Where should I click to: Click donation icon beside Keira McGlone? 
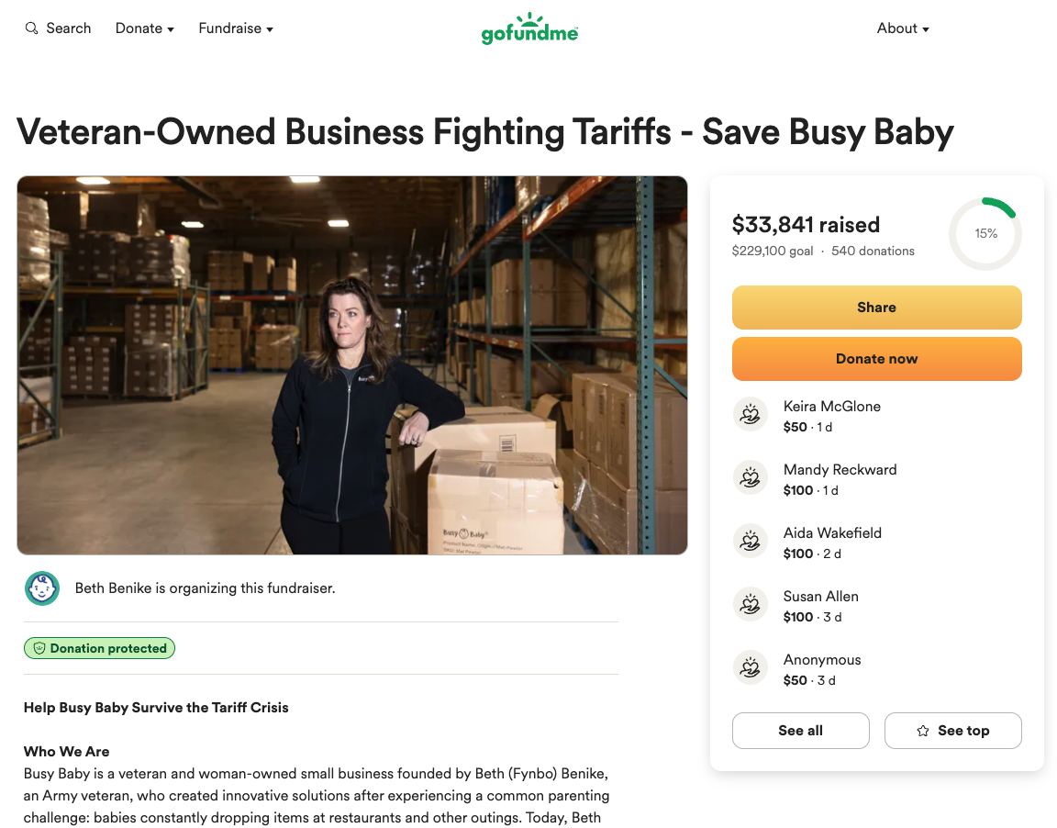point(751,415)
